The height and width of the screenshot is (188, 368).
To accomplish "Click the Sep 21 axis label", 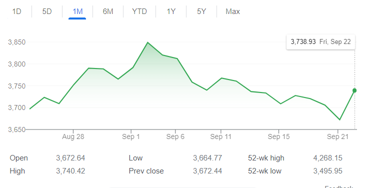I will point(338,136).
